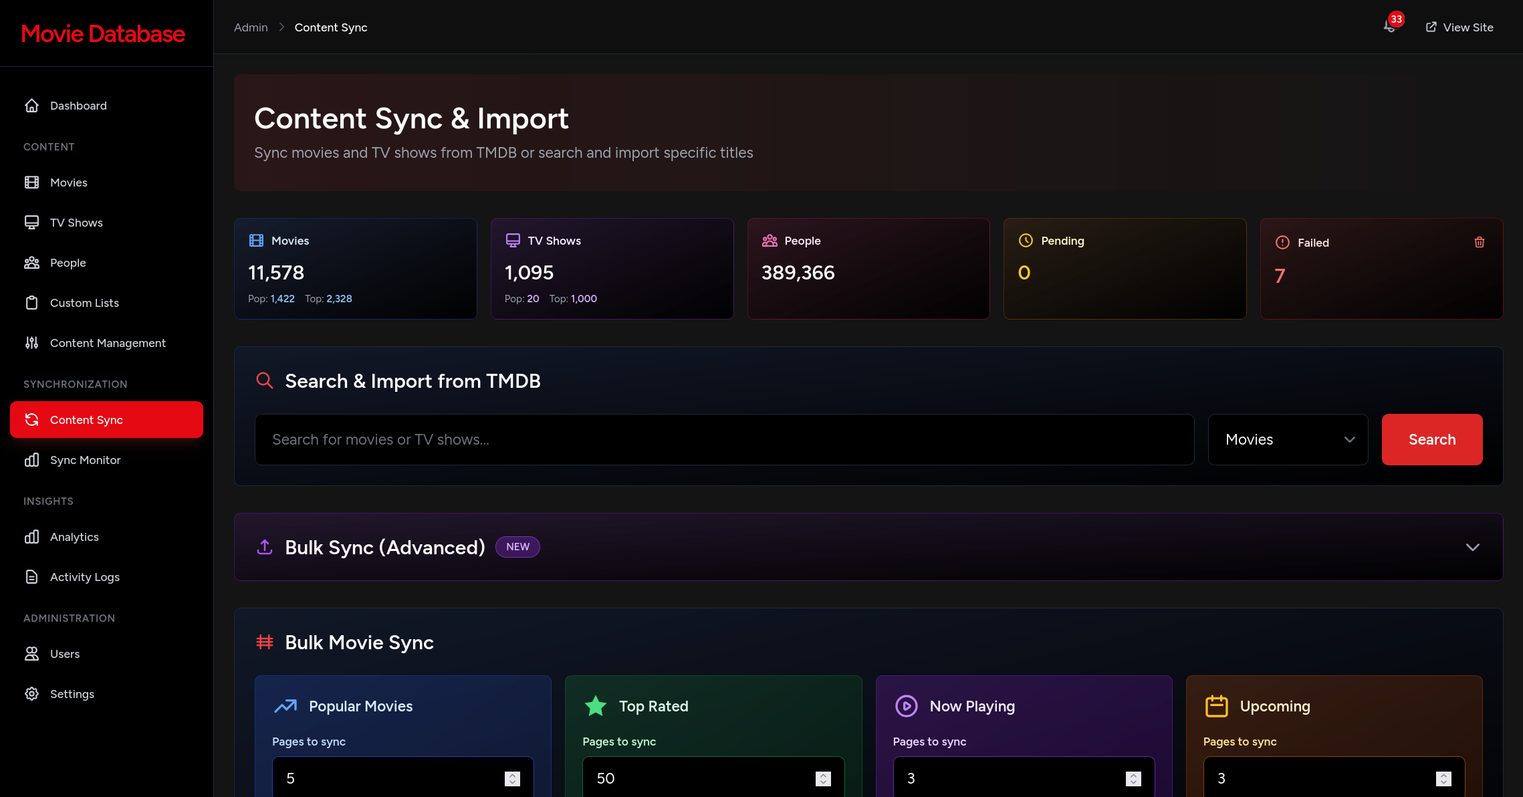Open the People sidebar menu item

tap(68, 263)
